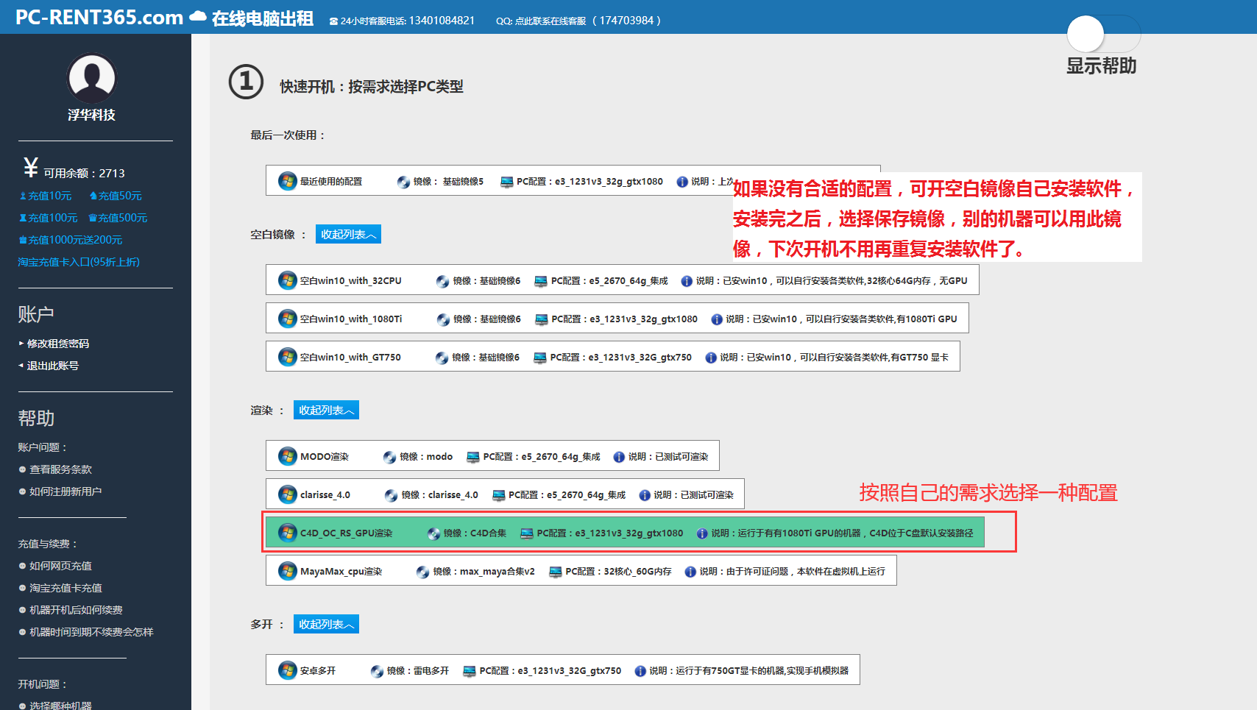Open 充值500元 recharge link

coord(118,218)
